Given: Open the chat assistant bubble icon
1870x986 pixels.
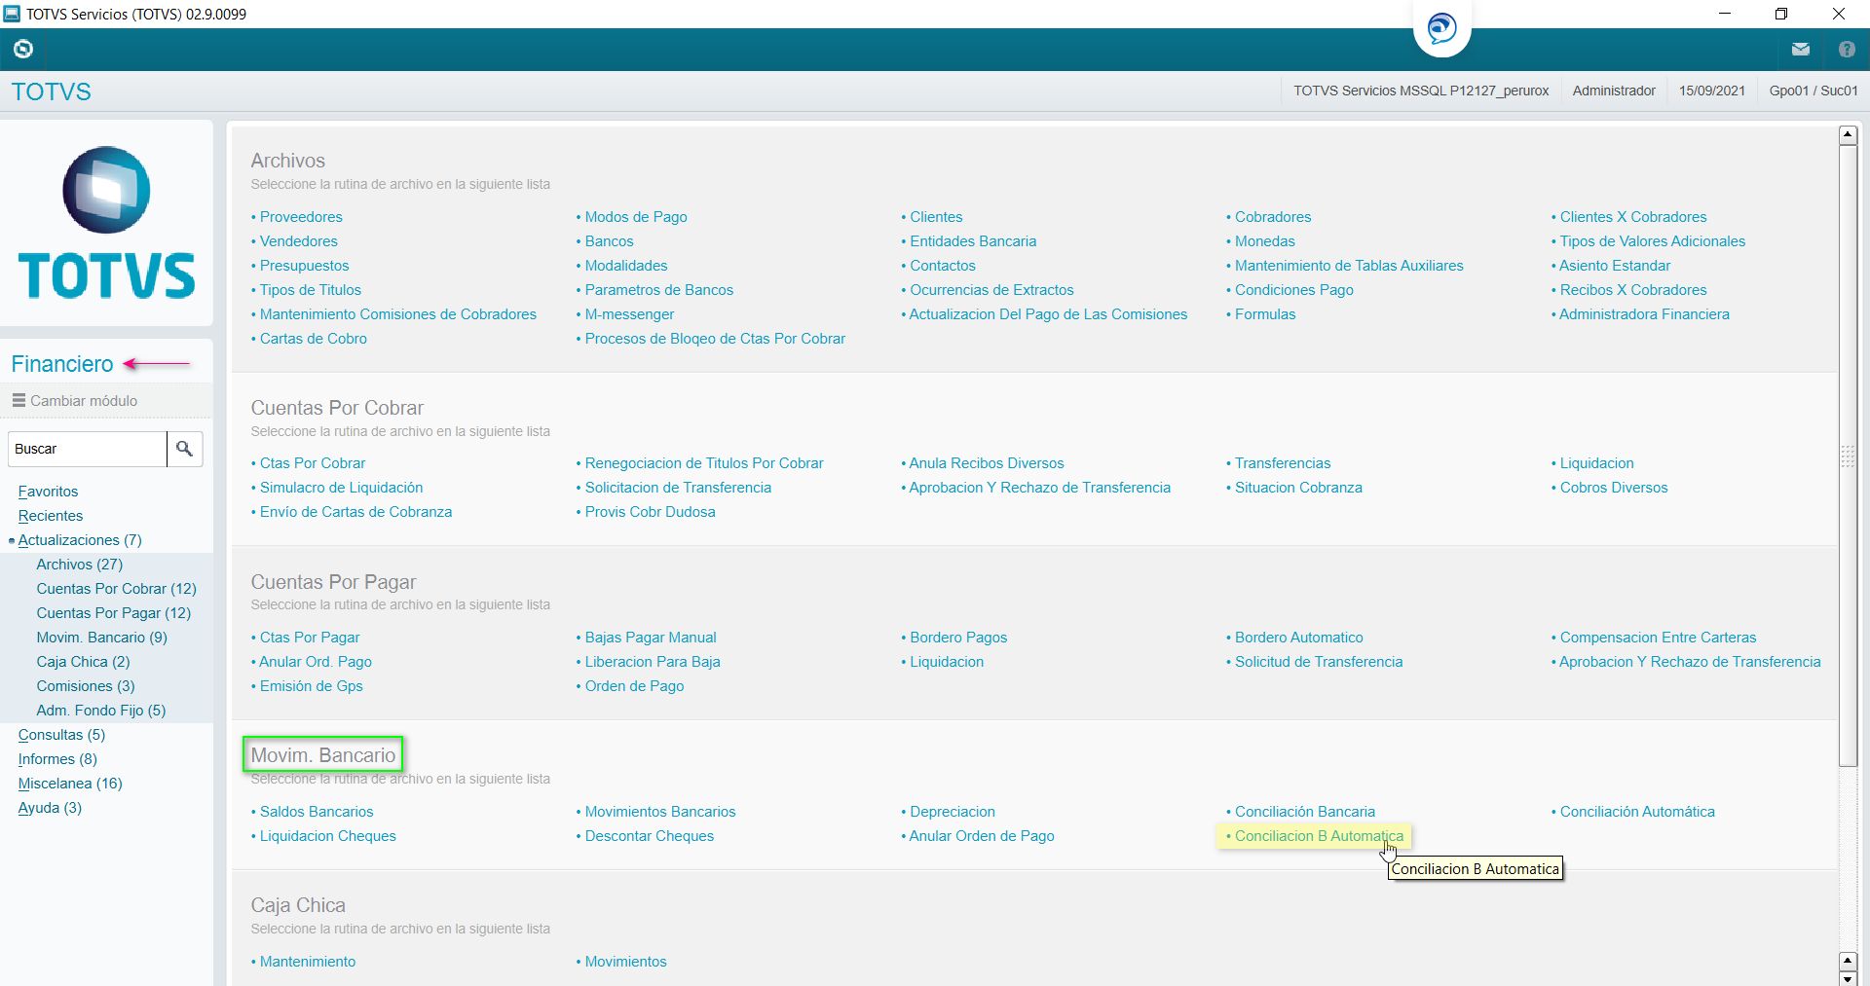Looking at the screenshot, I should 1441,28.
